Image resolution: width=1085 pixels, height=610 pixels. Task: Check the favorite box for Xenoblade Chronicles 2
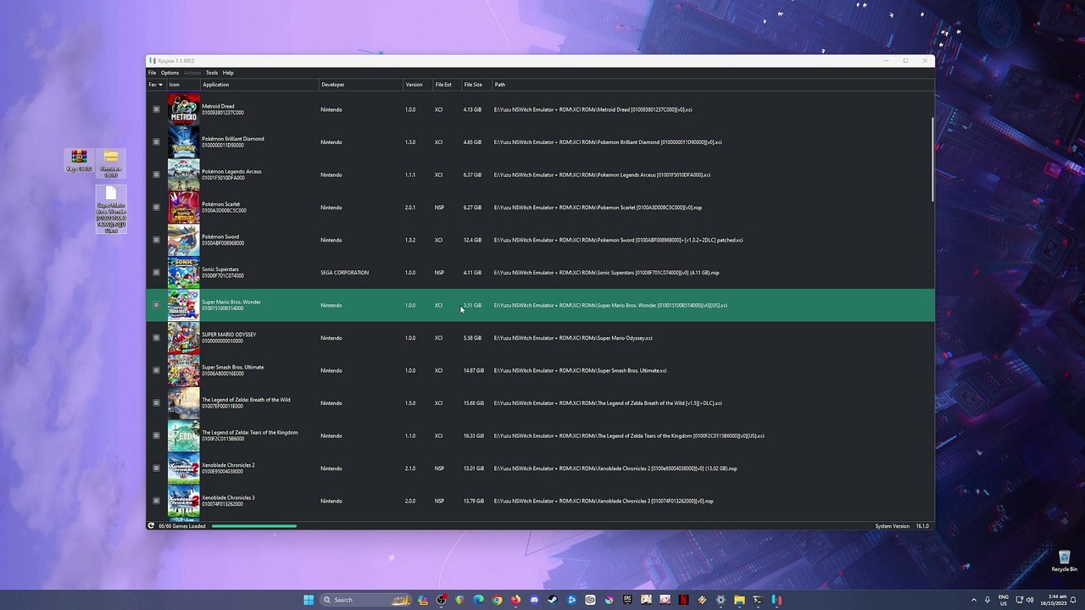coord(156,469)
